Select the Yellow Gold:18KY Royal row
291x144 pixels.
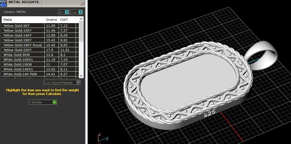pos(40,45)
